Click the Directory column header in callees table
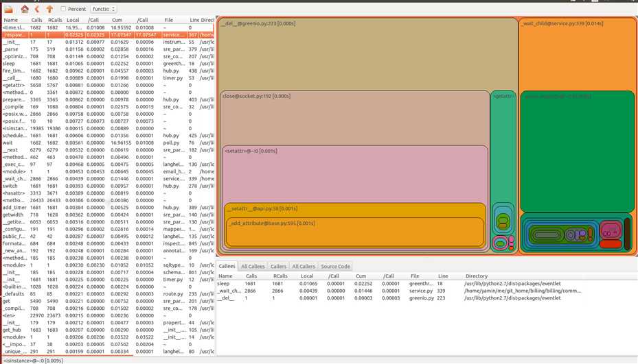The image size is (638, 364). pyautogui.click(x=477, y=276)
